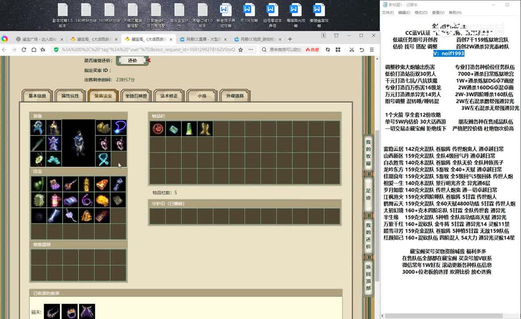This screenshot has width=521, height=319.
Task: Inspect the green gourd vine 法宝 icon
Action: coord(39,184)
